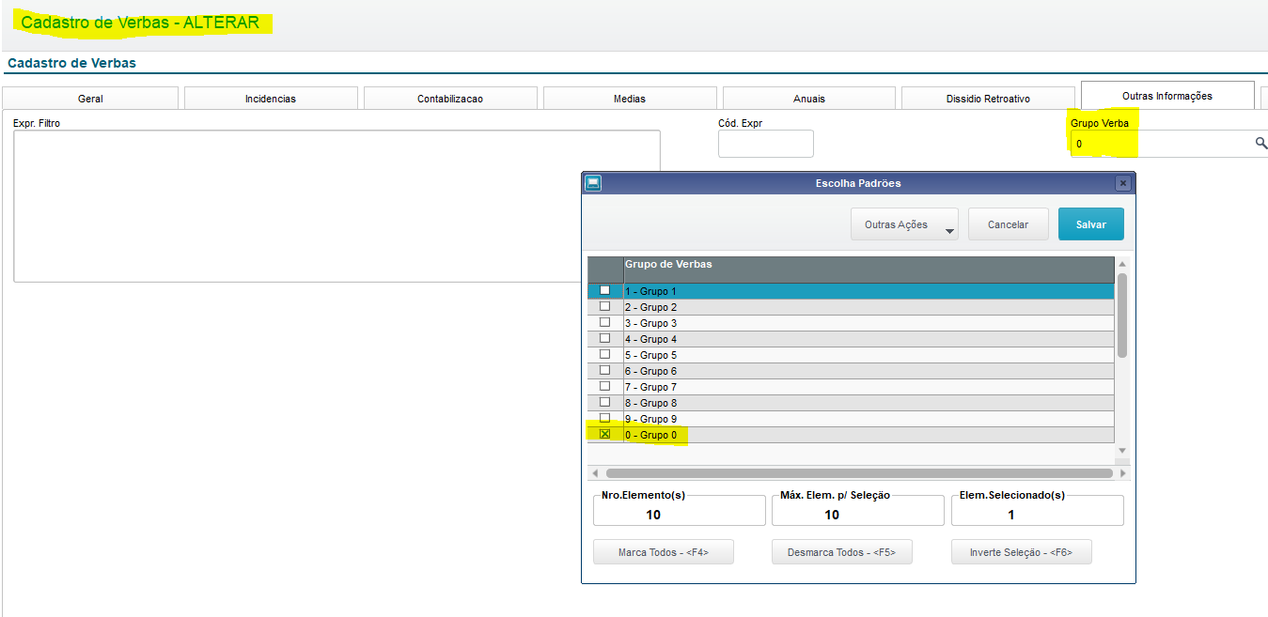Click the Cancelar button

[x=1008, y=224]
